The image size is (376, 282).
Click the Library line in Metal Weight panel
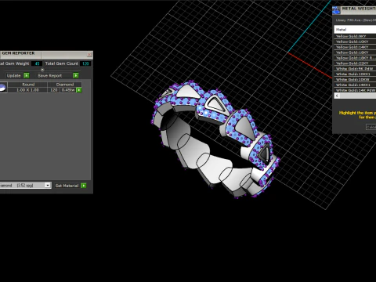pyautogui.click(x=356, y=20)
